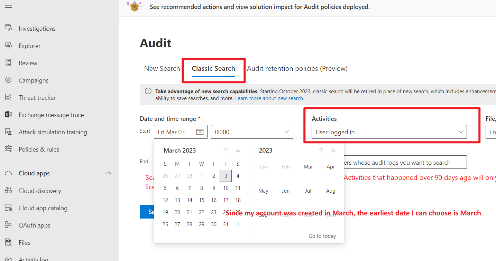
Task: Go to next month using down arrow
Action: (x=238, y=150)
